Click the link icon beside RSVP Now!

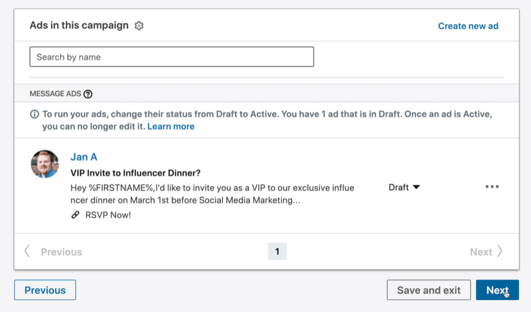pyautogui.click(x=75, y=215)
